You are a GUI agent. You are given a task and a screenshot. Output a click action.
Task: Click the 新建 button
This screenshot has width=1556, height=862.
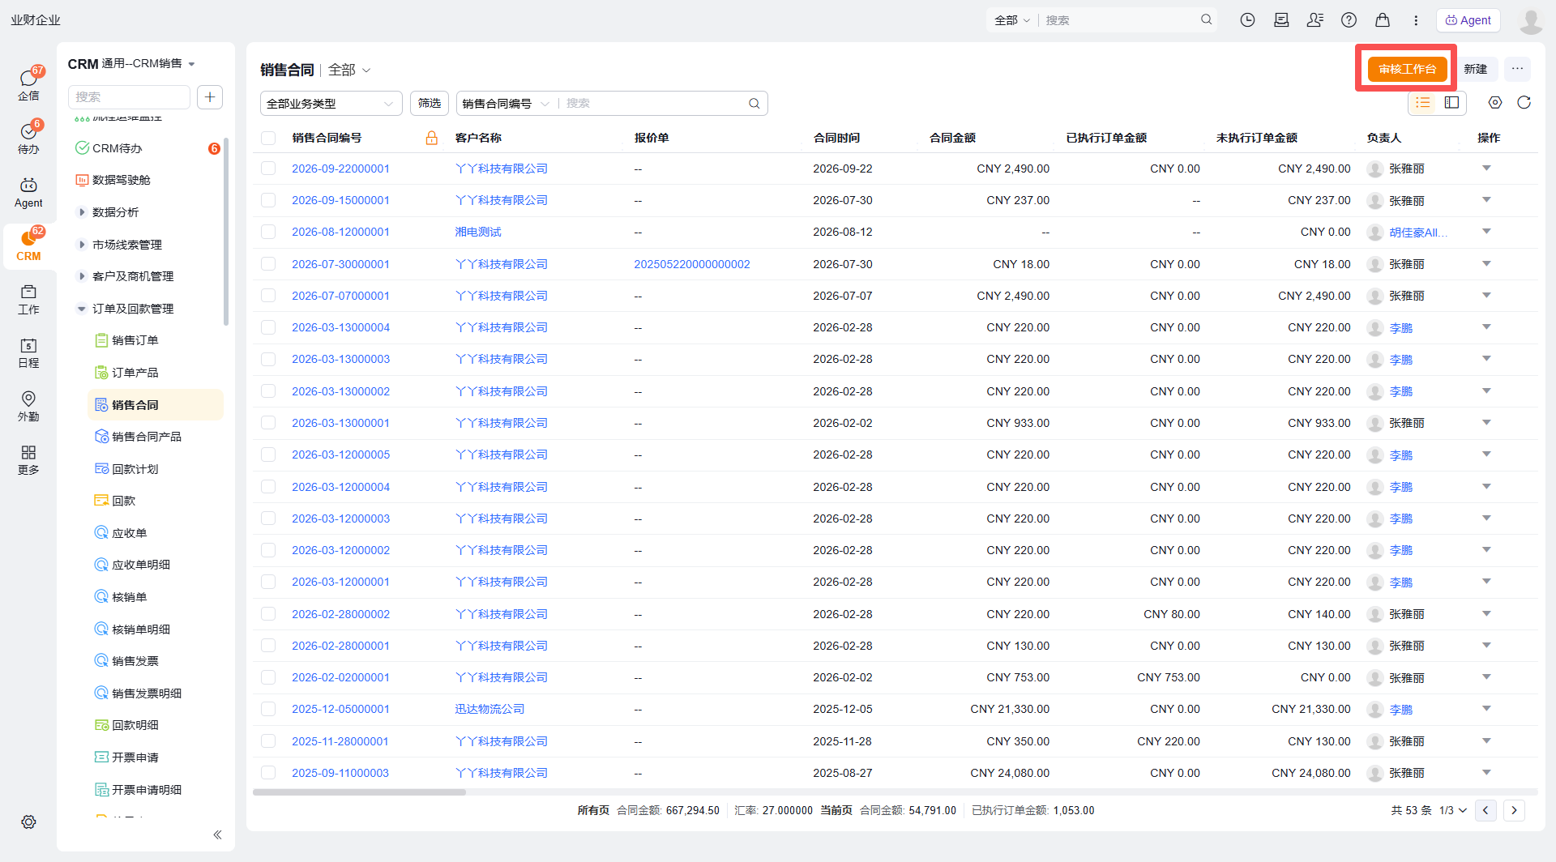tap(1476, 70)
